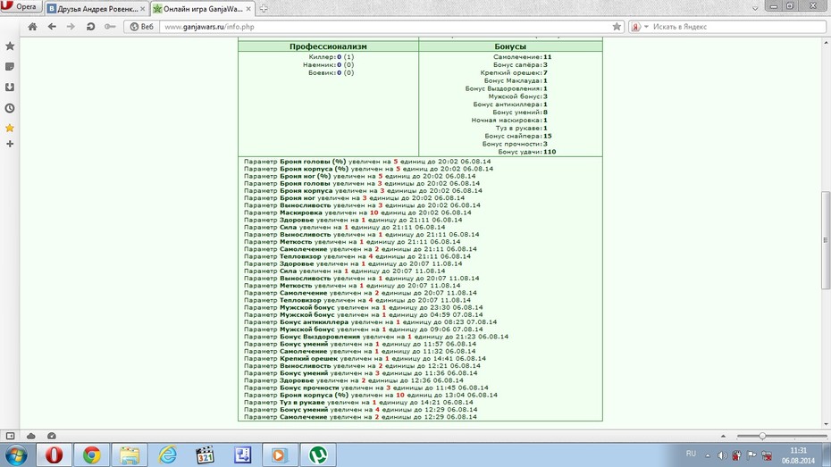
Task: Launch Internet Explorer from the taskbar
Action: point(167,454)
